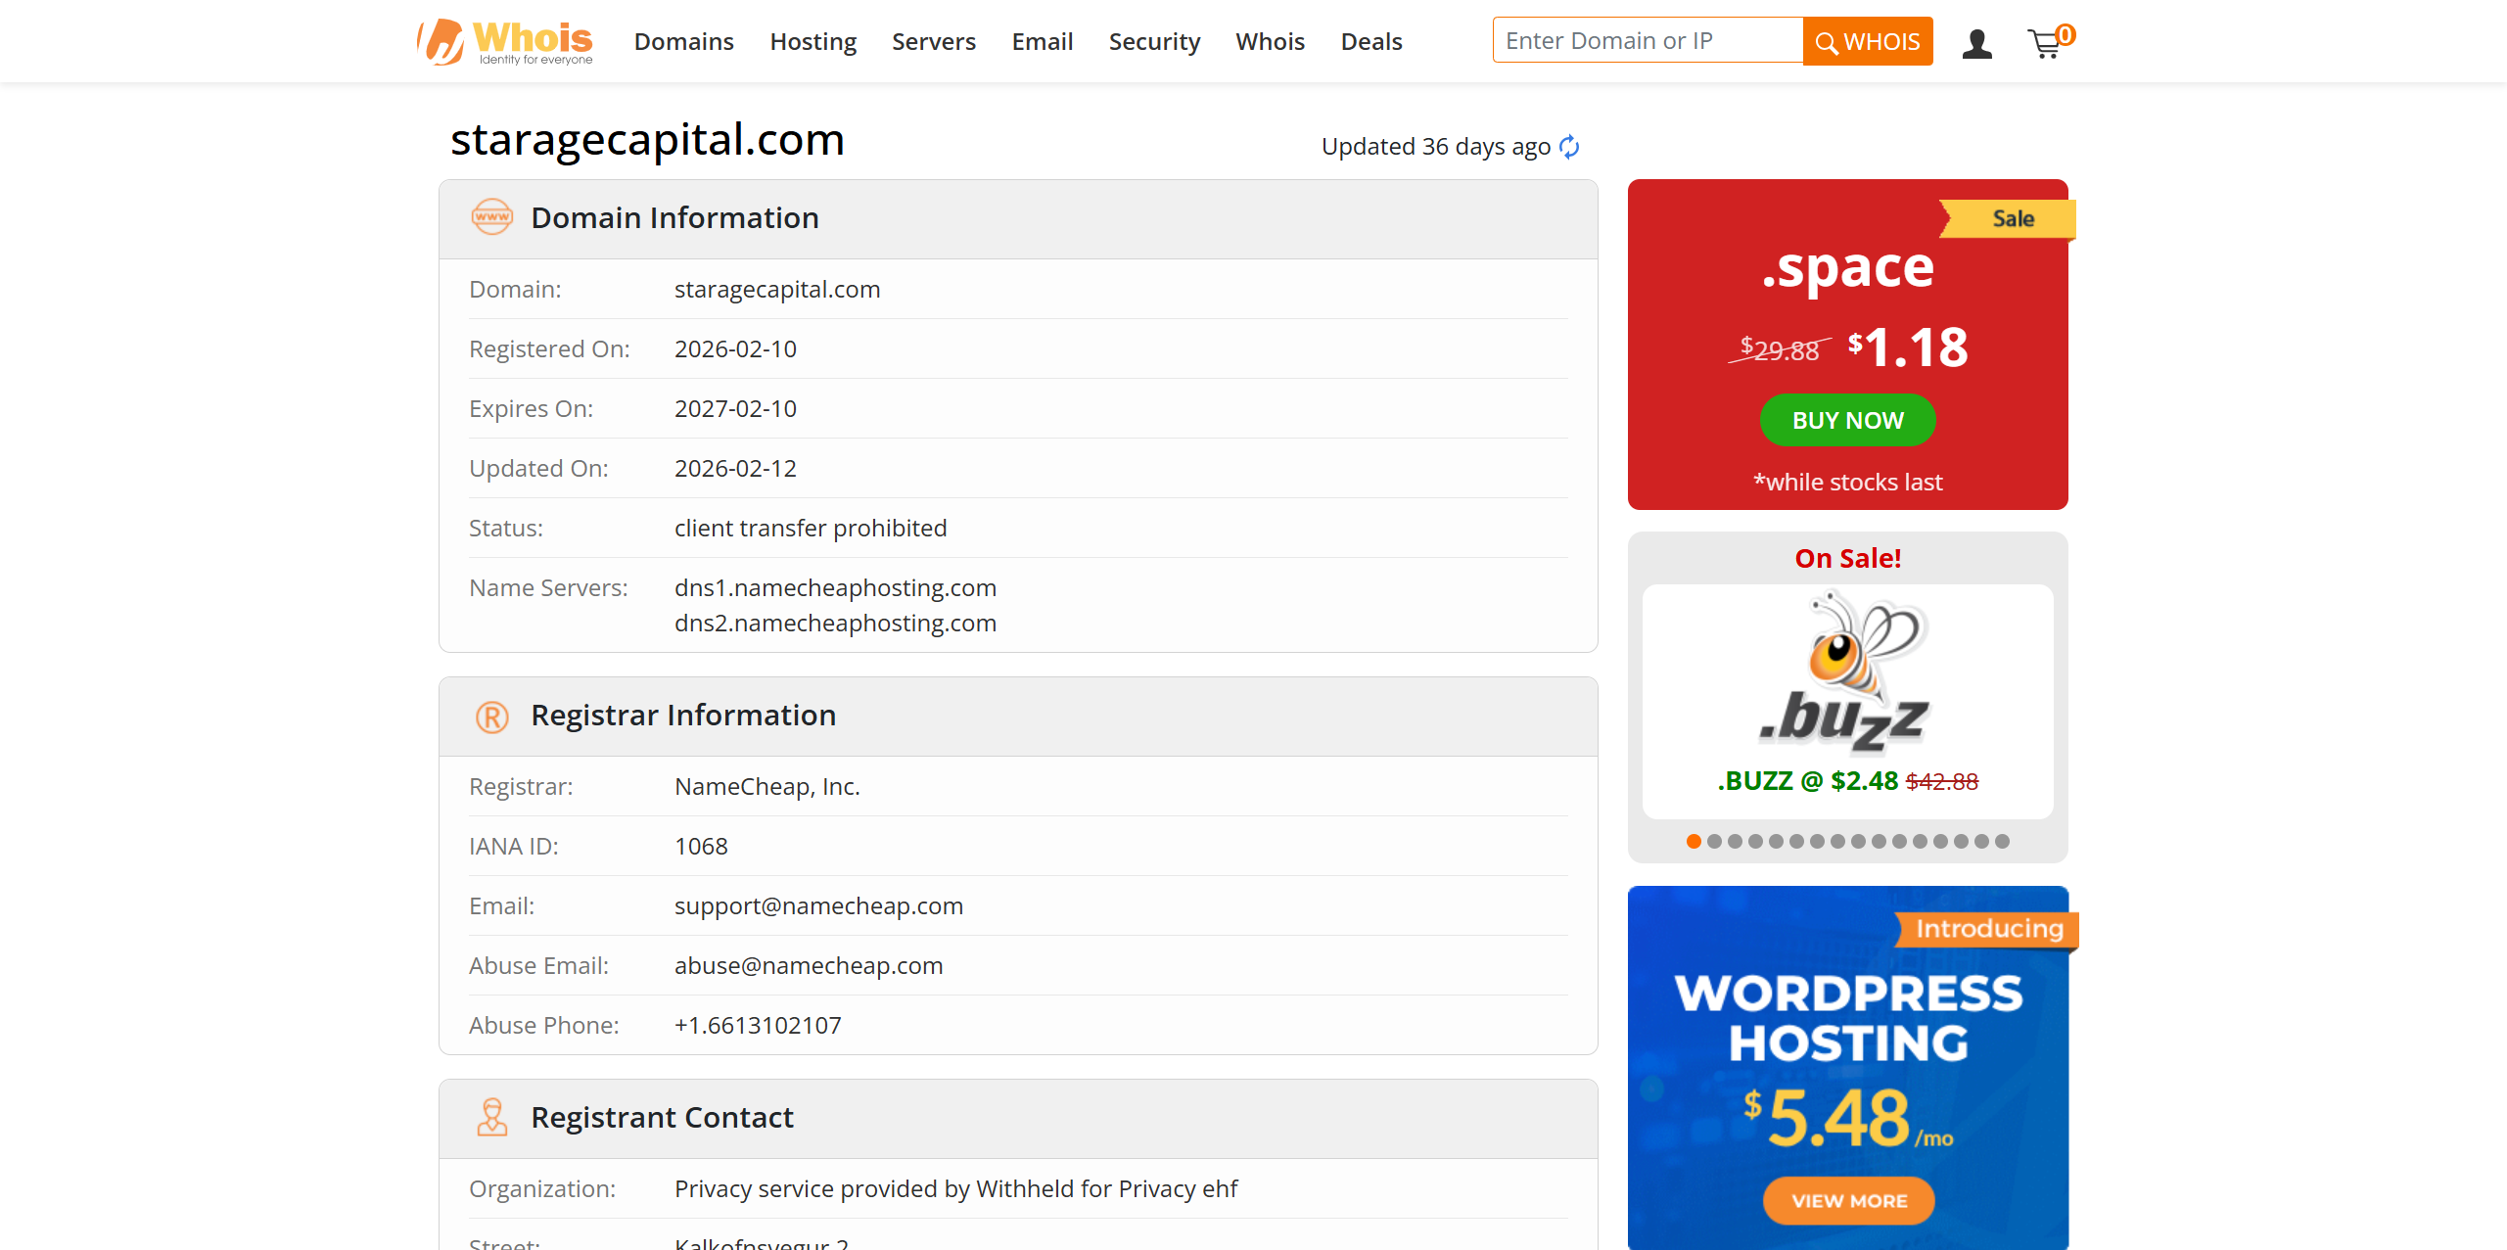Click the IANA ID value 1068
This screenshot has height=1250, width=2507.
click(x=701, y=847)
